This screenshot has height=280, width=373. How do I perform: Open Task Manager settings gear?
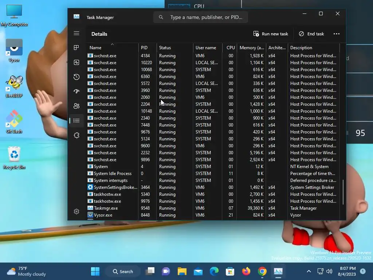(76, 211)
